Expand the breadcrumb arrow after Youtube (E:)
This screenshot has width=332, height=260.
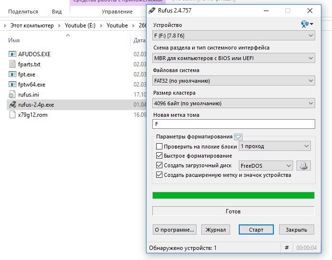(101, 25)
